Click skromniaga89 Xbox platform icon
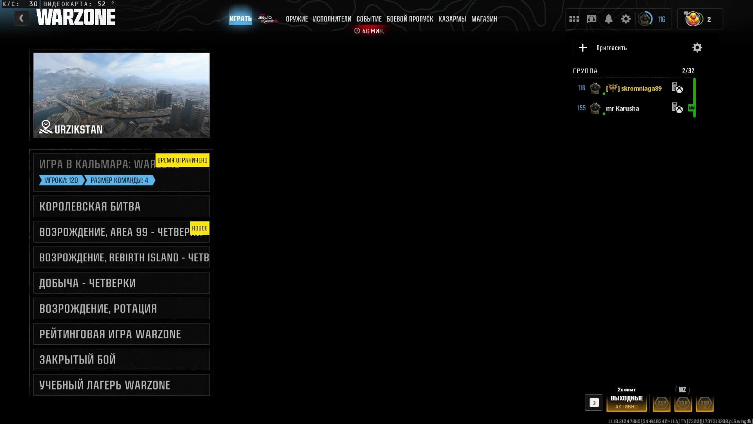Image resolution: width=753 pixels, height=424 pixels. tap(677, 88)
